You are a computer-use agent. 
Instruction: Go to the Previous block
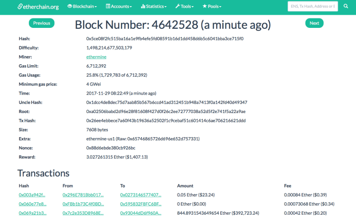click(x=42, y=23)
